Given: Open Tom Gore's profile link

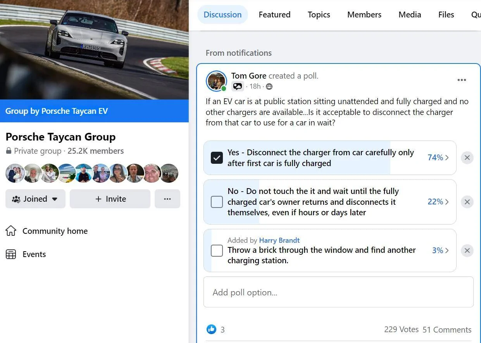Looking at the screenshot, I should 249,76.
